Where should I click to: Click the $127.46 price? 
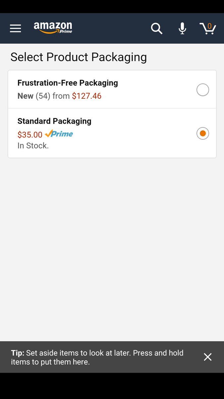pos(87,96)
